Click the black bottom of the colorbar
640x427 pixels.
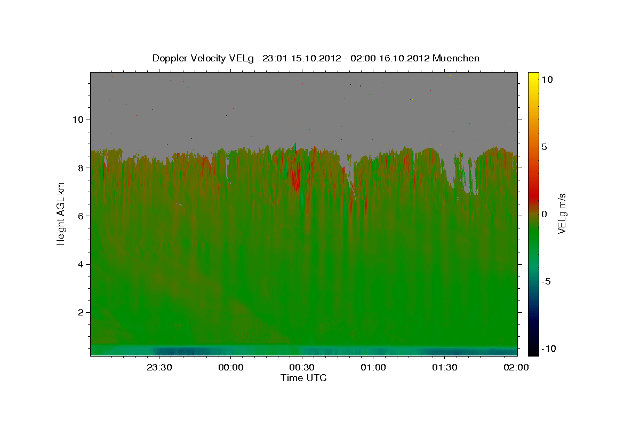coord(533,350)
